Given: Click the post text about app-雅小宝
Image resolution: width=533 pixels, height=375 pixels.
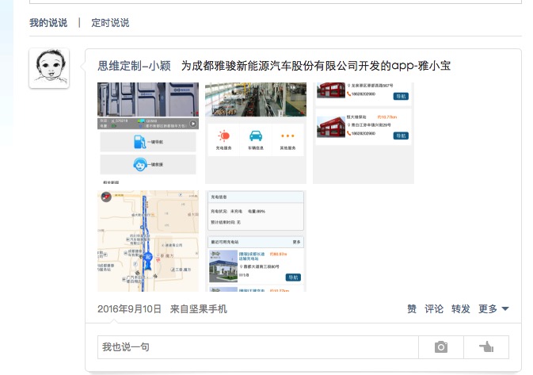Looking at the screenshot, I should tap(316, 66).
